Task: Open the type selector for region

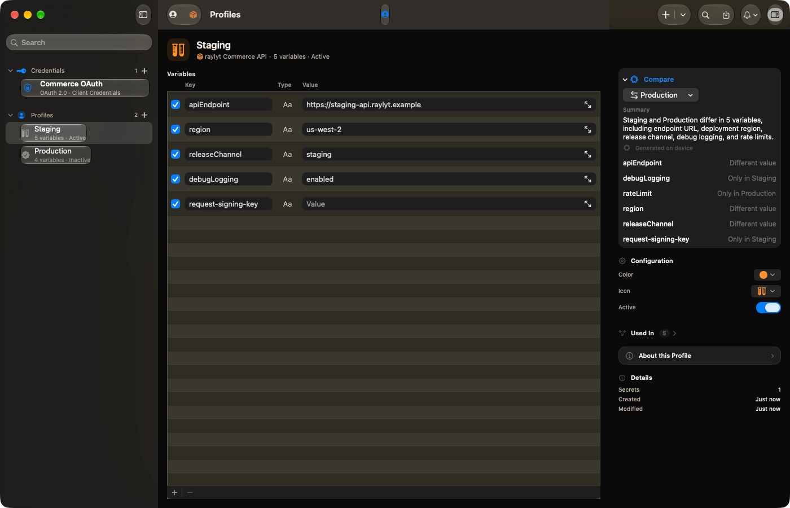Action: click(287, 129)
